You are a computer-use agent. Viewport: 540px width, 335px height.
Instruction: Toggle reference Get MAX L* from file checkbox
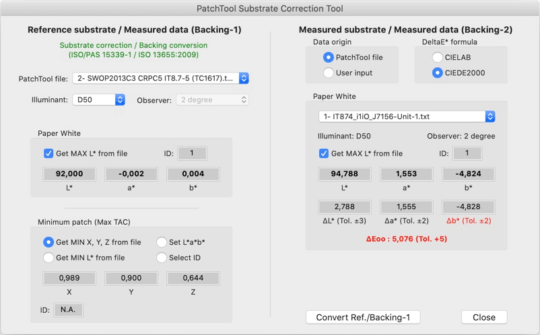coord(48,153)
